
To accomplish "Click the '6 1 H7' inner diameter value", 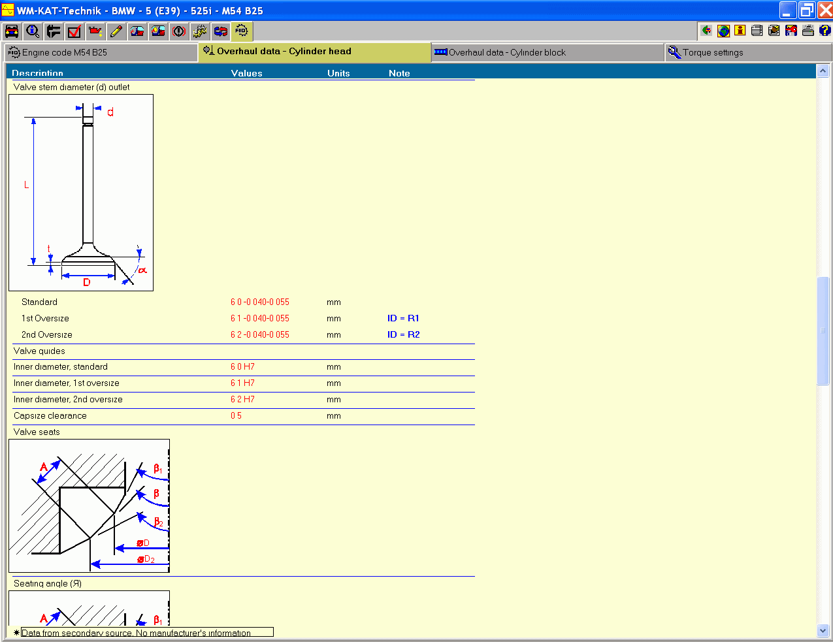I will pyautogui.click(x=242, y=383).
